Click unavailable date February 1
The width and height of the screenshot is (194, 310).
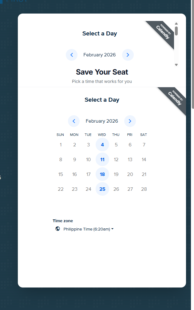click(61, 145)
